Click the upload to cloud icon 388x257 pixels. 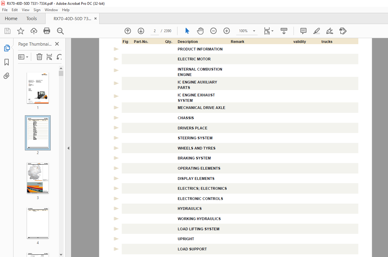tap(34, 31)
